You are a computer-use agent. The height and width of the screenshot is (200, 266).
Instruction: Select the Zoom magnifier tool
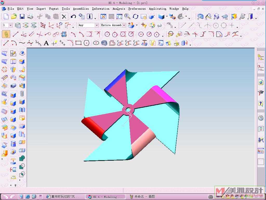tap(127, 16)
